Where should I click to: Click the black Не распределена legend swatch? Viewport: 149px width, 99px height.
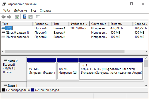[3, 90]
